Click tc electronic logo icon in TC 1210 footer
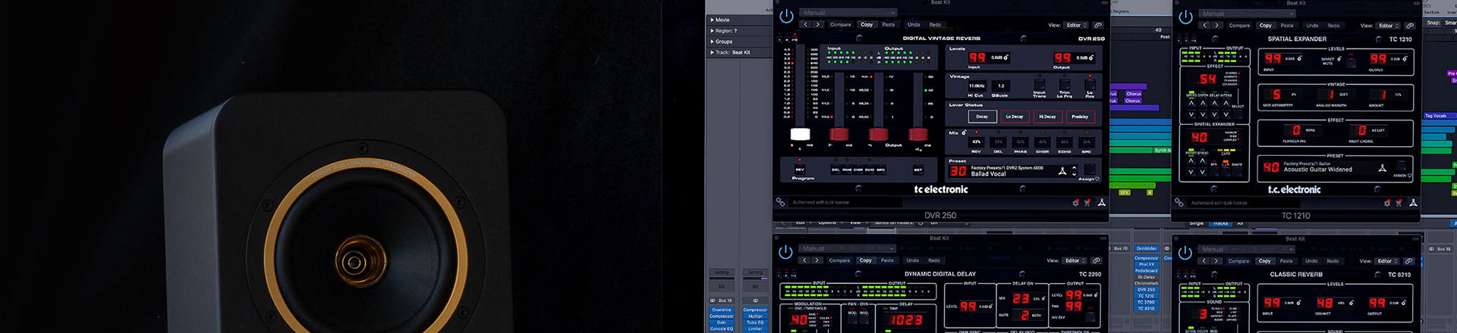 (1413, 203)
